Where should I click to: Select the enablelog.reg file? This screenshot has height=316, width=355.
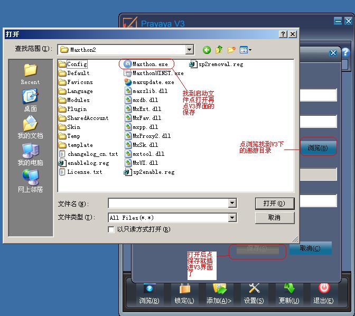pyautogui.click(x=84, y=163)
